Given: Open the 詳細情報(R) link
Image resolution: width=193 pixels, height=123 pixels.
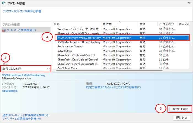Looking at the screenshot, I should [x=10, y=91].
